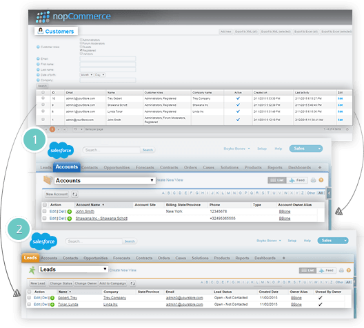Click the Salesforce cloud logo in Leads window
Image resolution: width=364 pixels, height=328 pixels.
tap(43, 241)
